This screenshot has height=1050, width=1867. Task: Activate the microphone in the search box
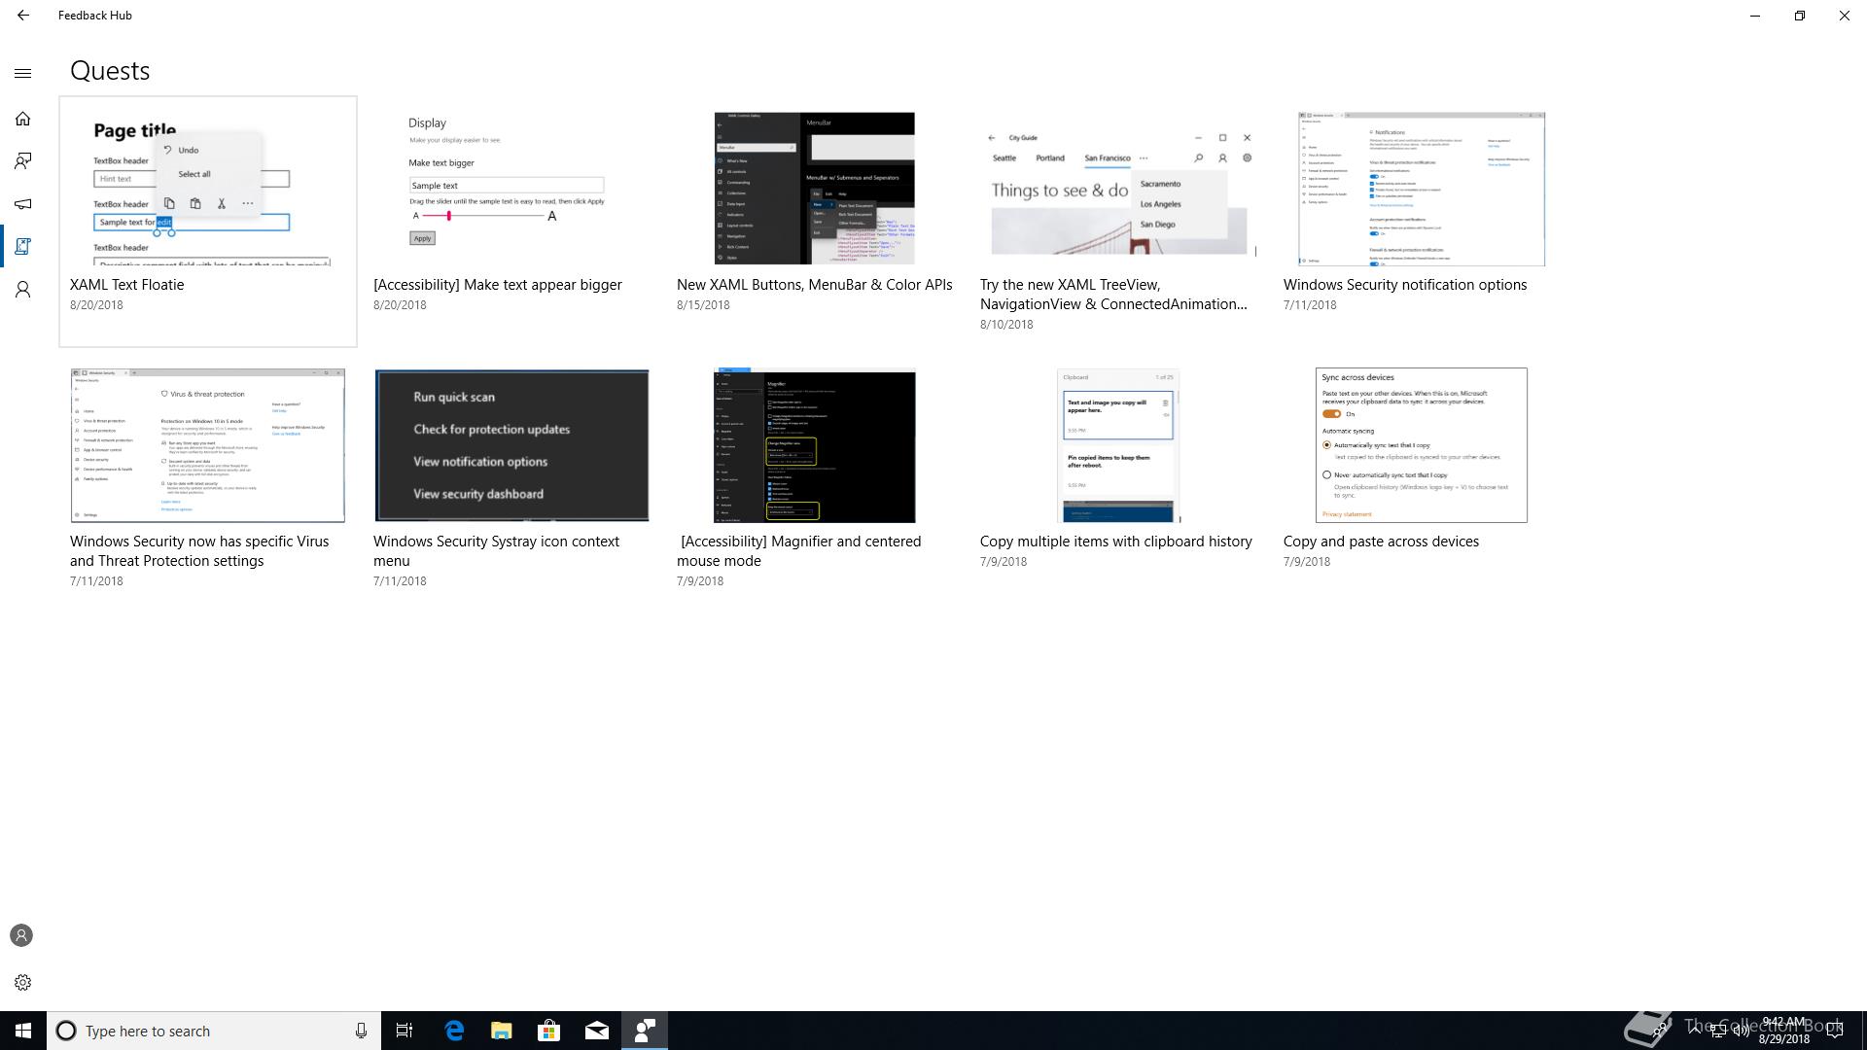361,1031
